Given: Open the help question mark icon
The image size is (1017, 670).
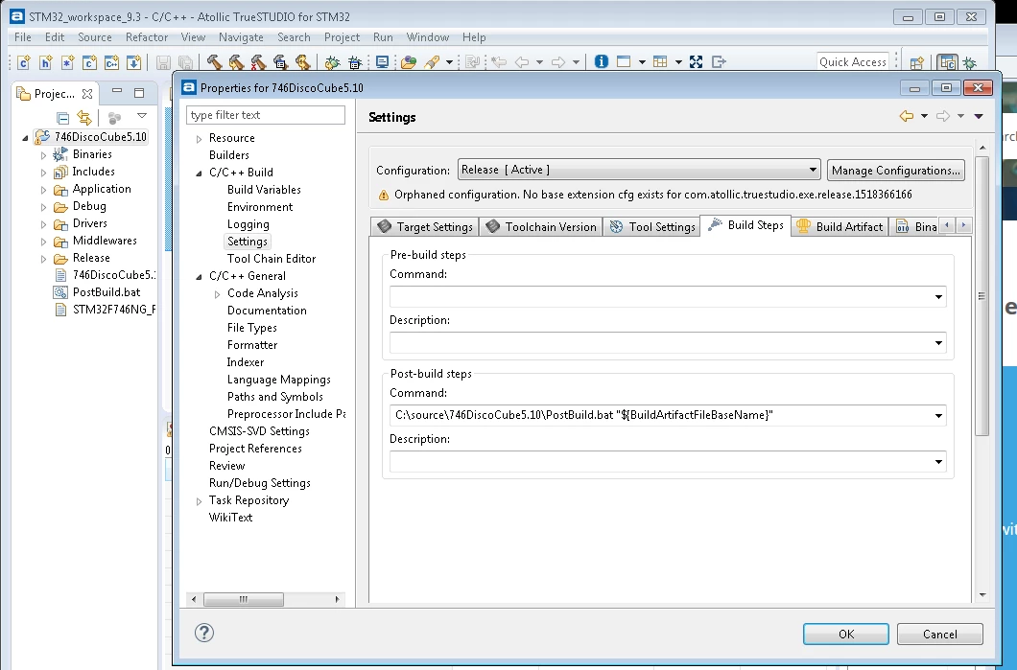Looking at the screenshot, I should [x=204, y=633].
